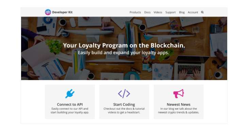Go to the Videos page
Image resolution: width=250 pixels, height=133 pixels.
pyautogui.click(x=158, y=13)
